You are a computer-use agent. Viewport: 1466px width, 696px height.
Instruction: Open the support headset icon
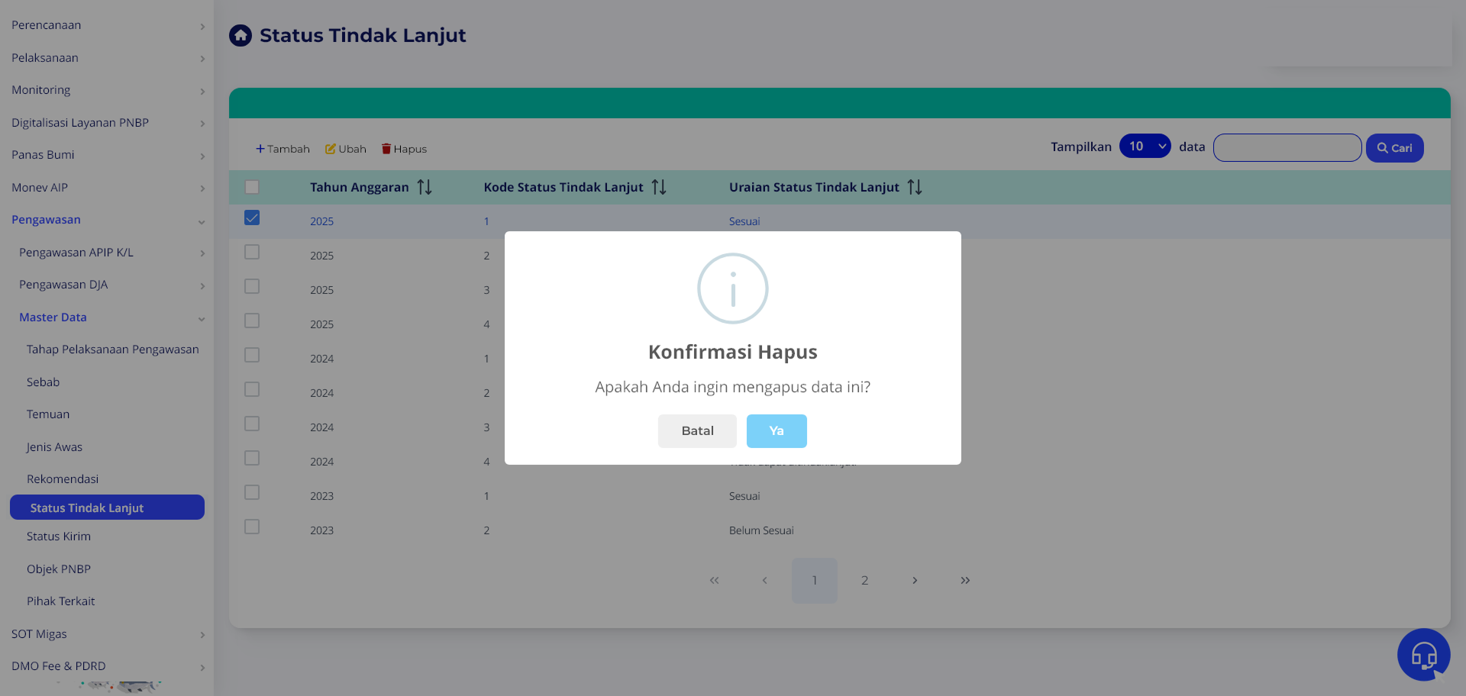point(1423,654)
